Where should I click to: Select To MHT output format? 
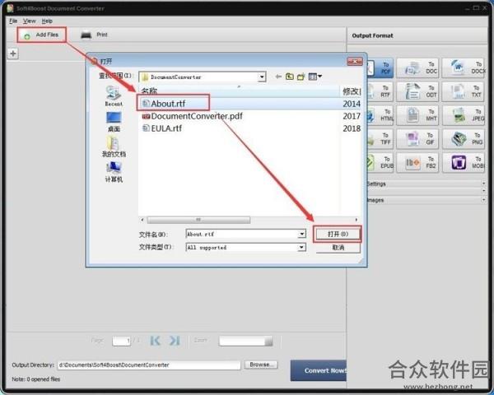click(x=417, y=115)
